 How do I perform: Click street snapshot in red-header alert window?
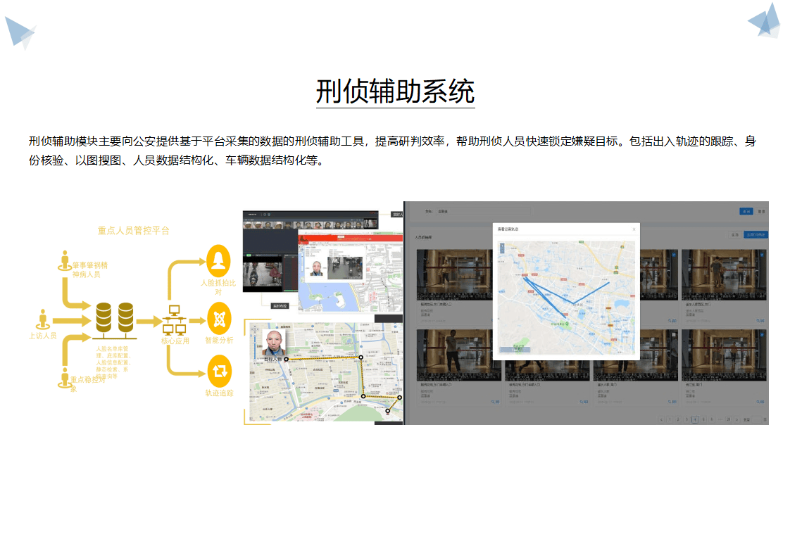click(x=345, y=267)
